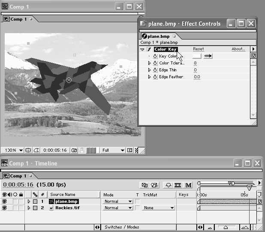Expand the Edge Feather property
Image resolution: width=265 pixels, height=232 pixels.
pos(150,77)
